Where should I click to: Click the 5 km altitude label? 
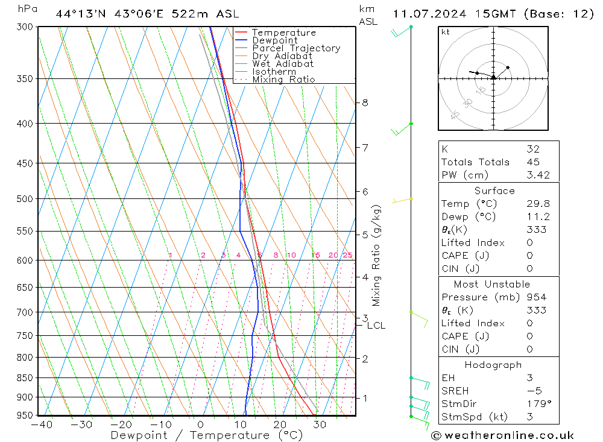point(365,235)
